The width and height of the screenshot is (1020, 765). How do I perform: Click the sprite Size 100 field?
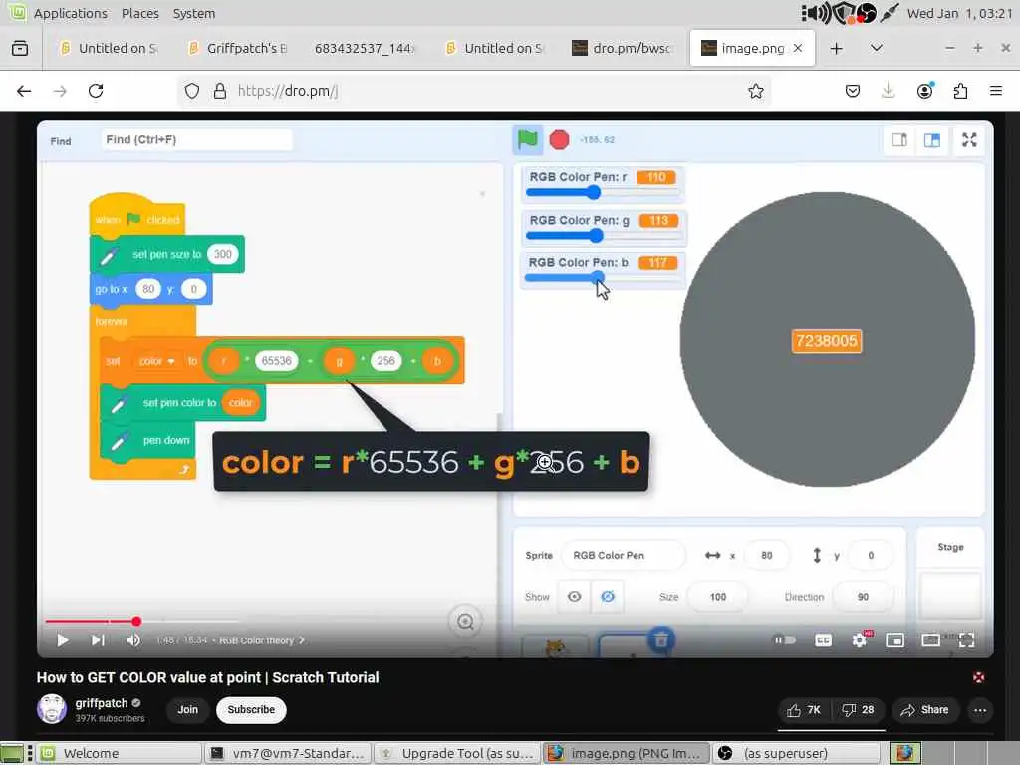[717, 597]
